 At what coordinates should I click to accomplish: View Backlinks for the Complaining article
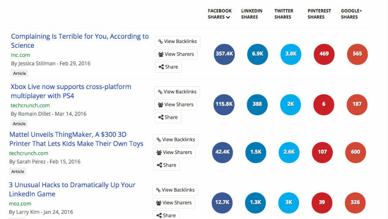pos(178,42)
